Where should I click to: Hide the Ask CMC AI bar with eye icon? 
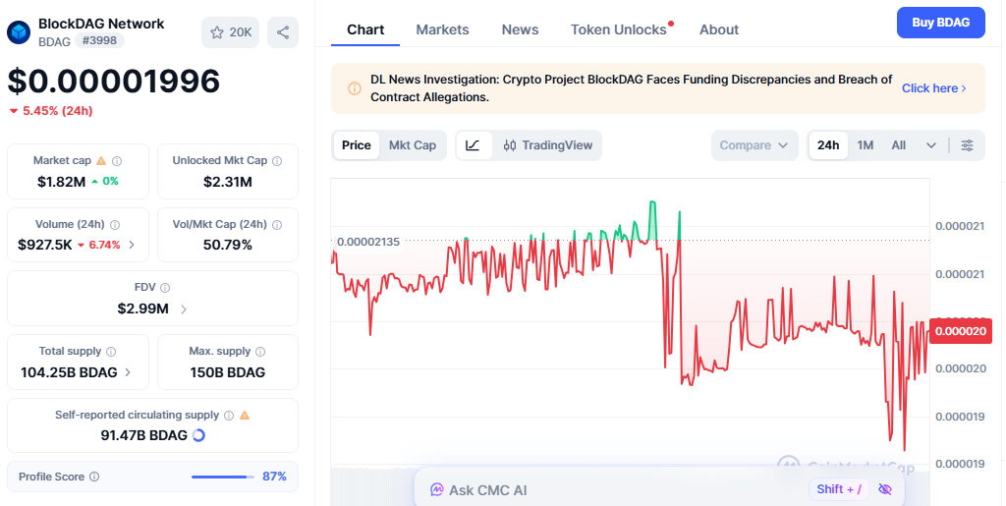pos(885,489)
